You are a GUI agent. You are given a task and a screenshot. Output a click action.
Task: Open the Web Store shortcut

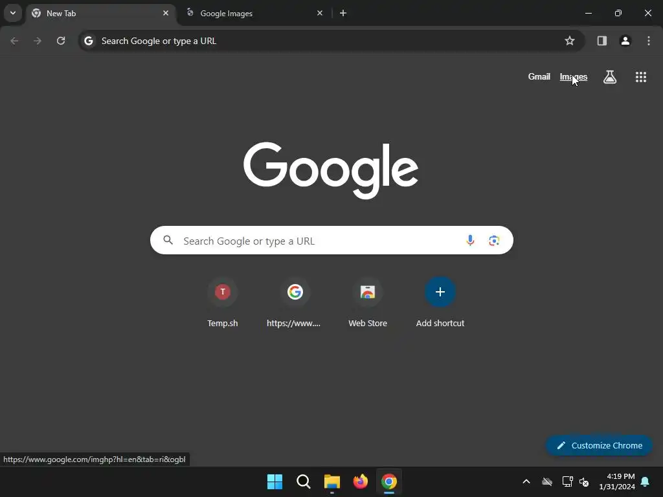(x=368, y=302)
